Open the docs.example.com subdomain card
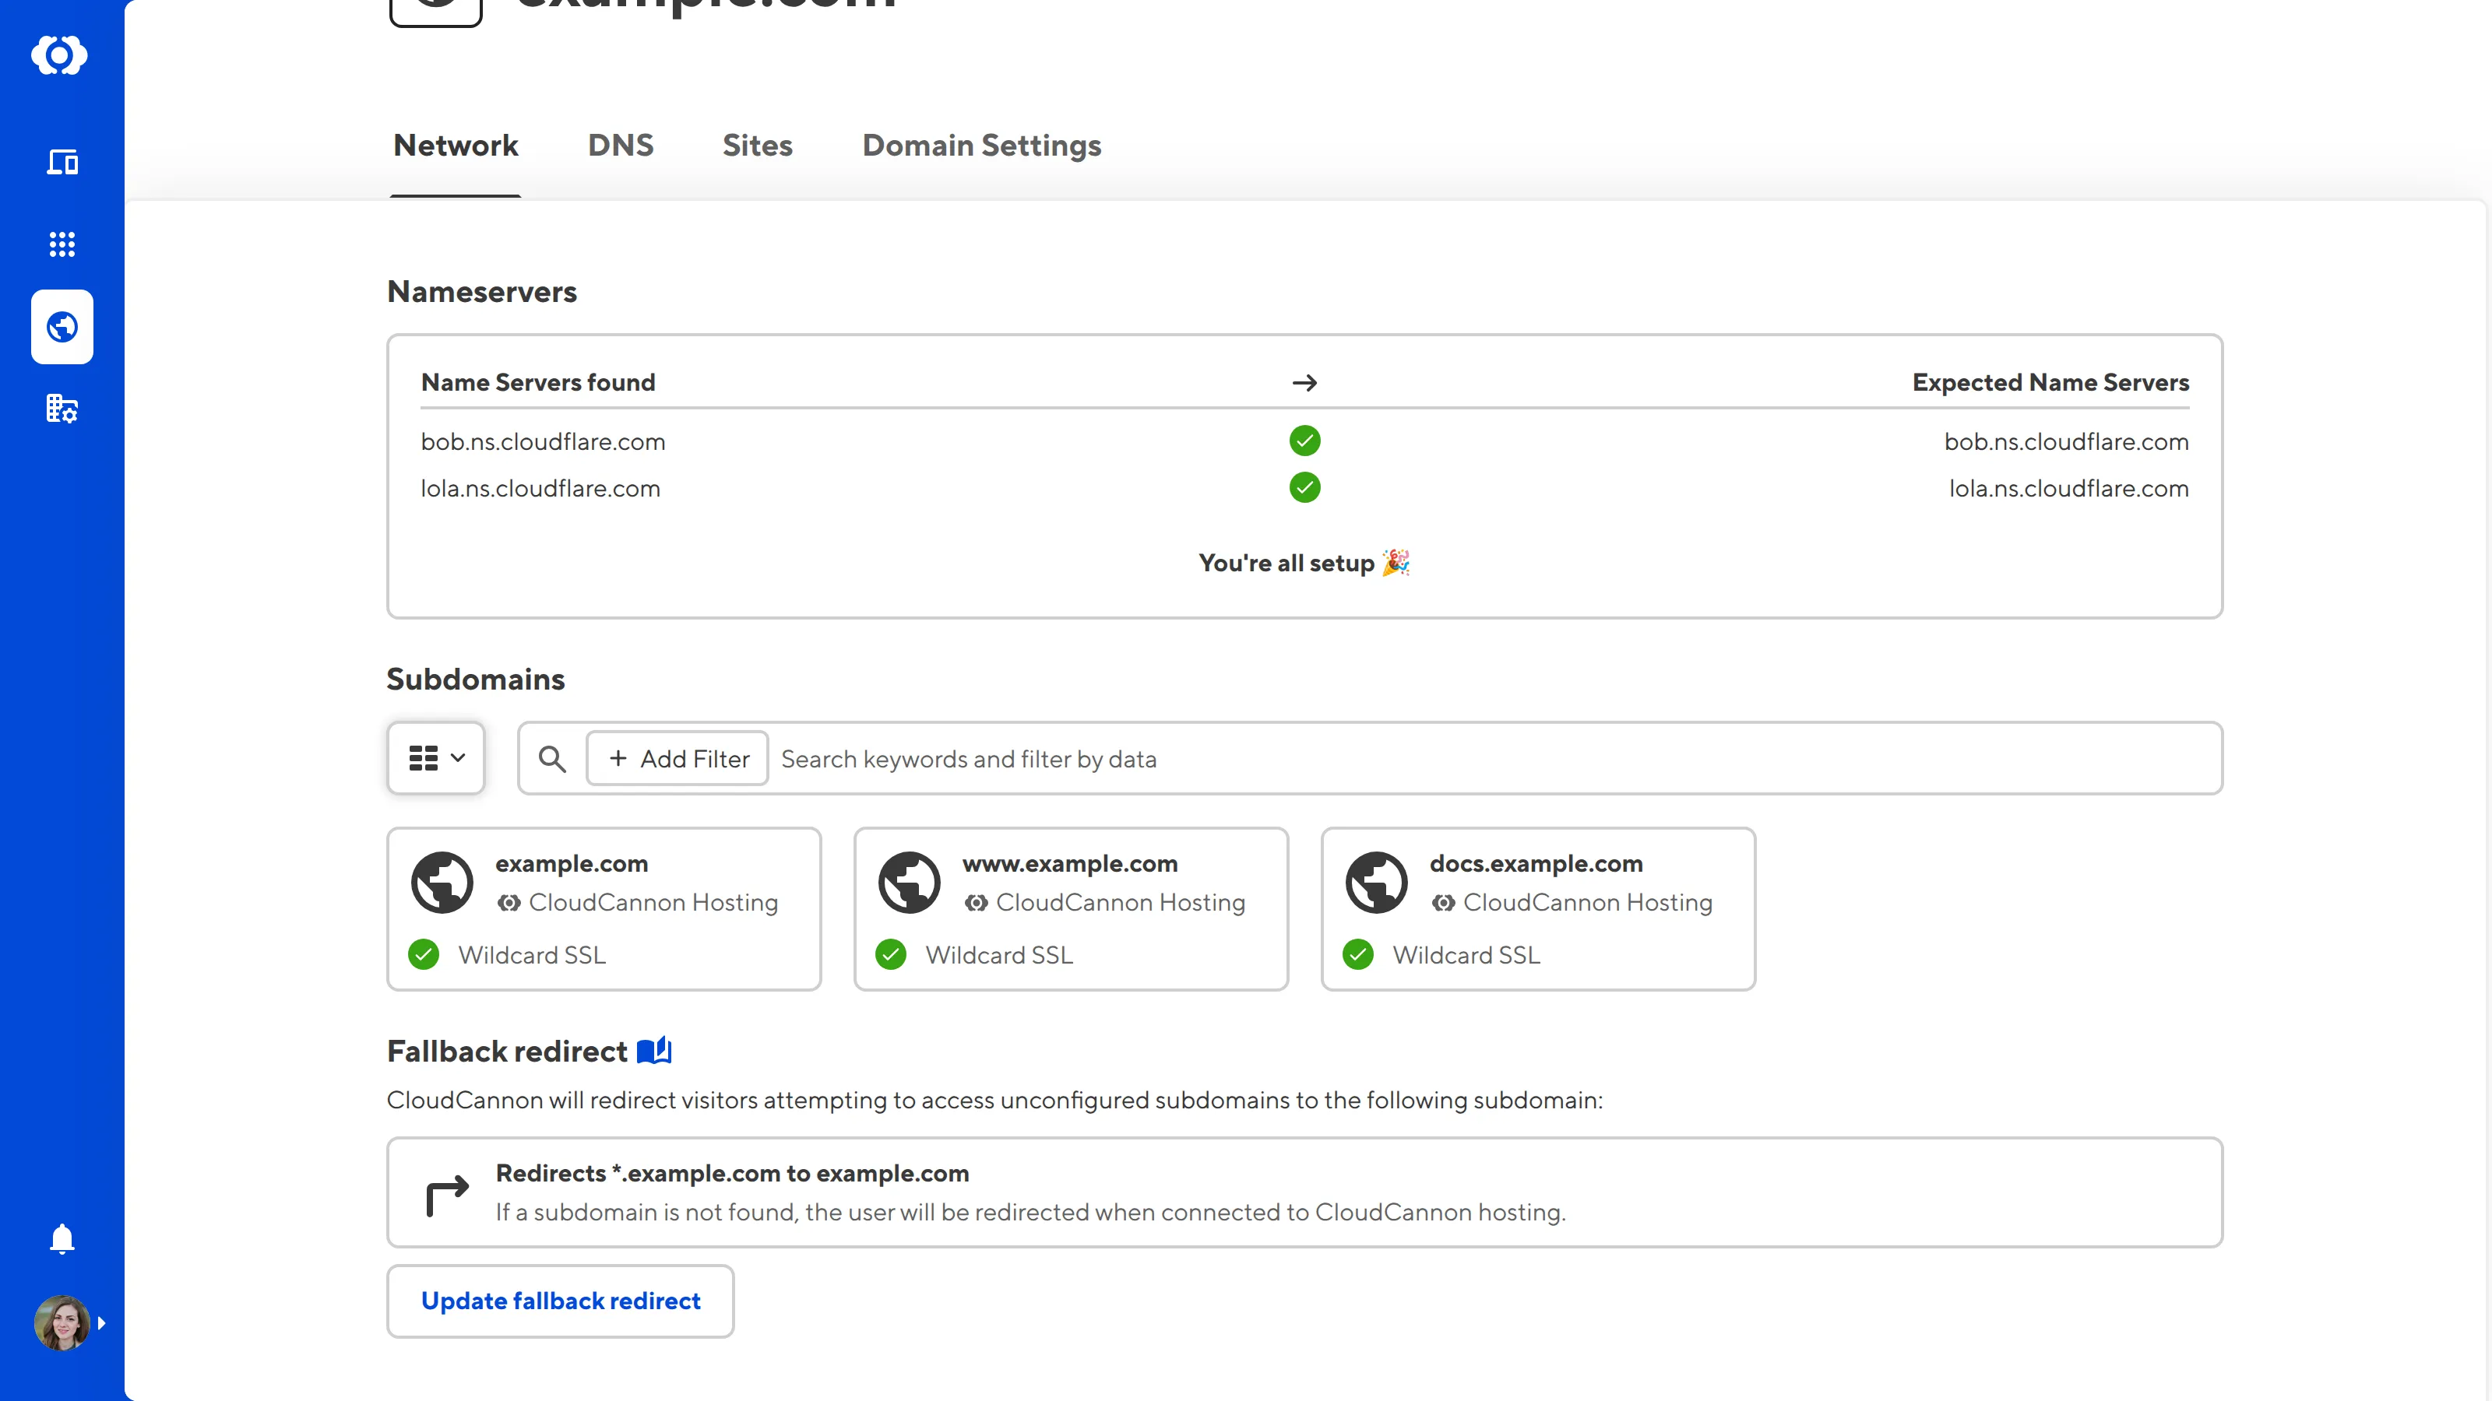The width and height of the screenshot is (2492, 1401). [1538, 908]
